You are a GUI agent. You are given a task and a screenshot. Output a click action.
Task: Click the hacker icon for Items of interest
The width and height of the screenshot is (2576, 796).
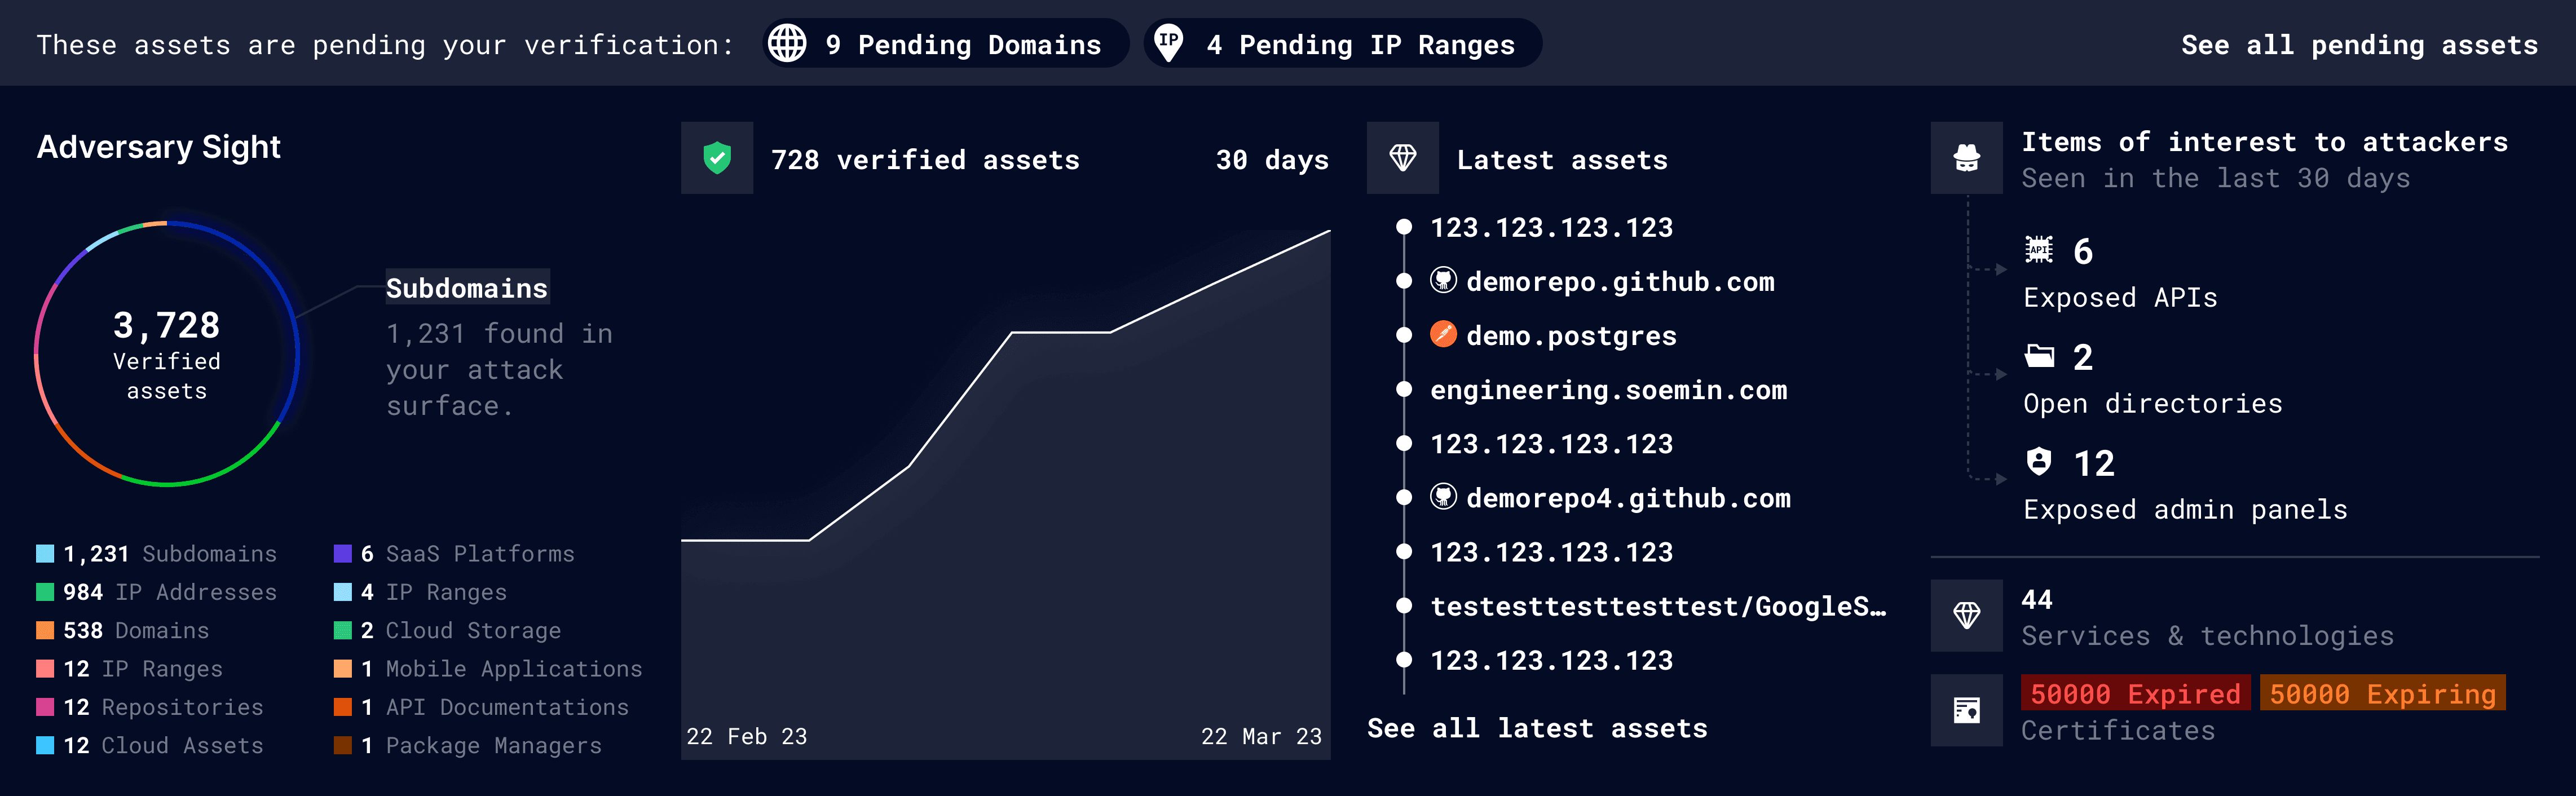tap(1966, 158)
